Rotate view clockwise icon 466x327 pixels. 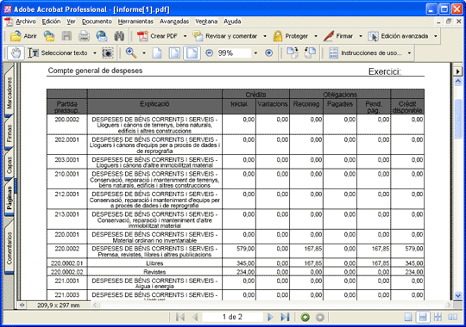(293, 52)
